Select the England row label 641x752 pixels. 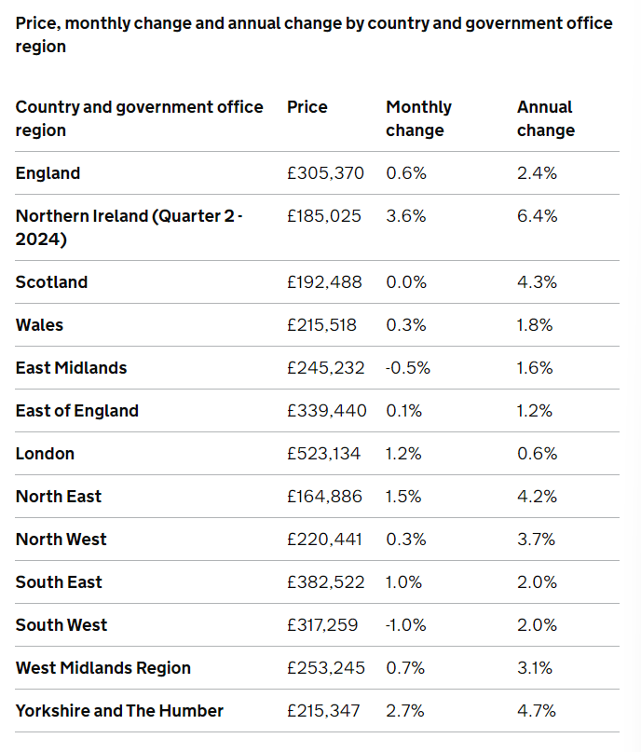[48, 173]
